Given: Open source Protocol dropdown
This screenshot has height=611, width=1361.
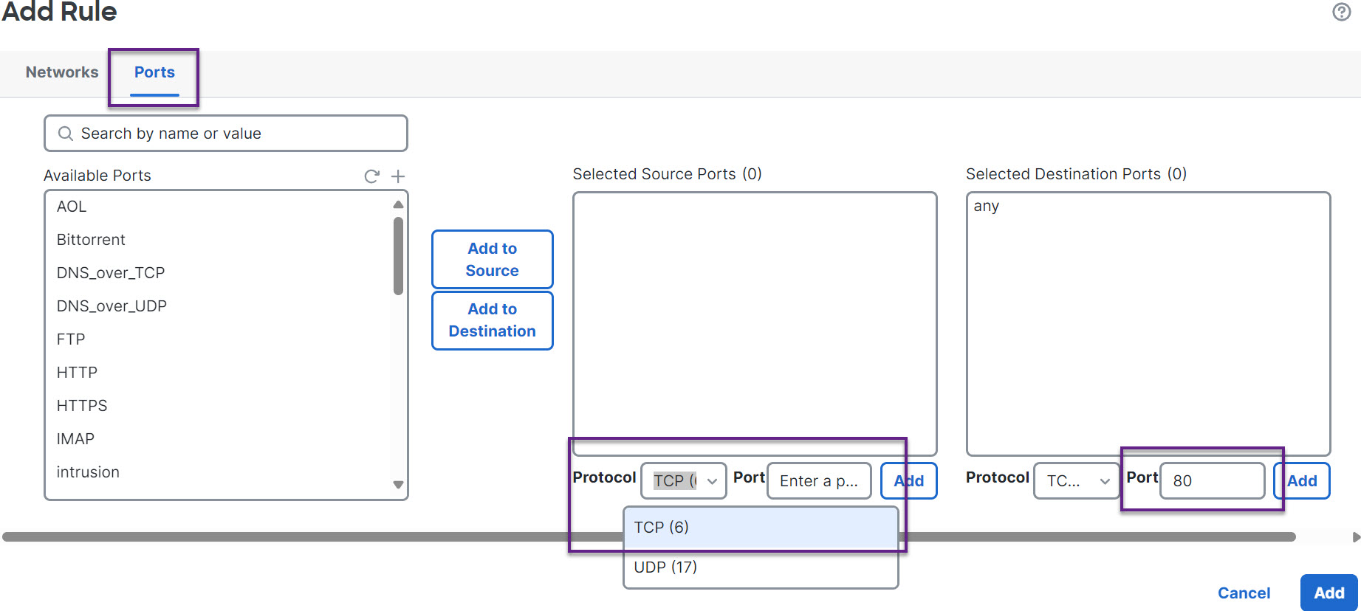Looking at the screenshot, I should [x=683, y=481].
